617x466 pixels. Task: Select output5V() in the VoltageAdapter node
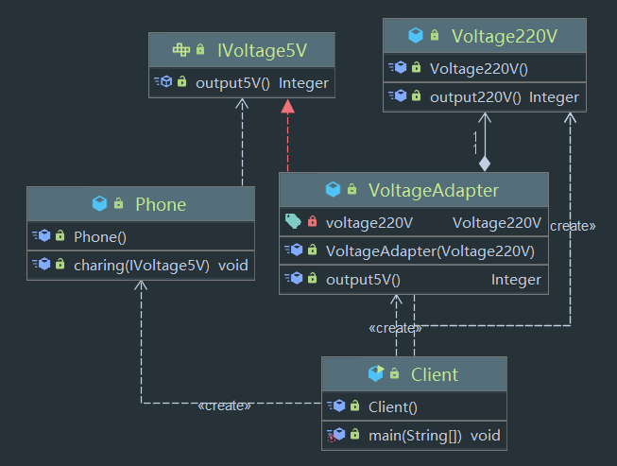[x=363, y=279]
